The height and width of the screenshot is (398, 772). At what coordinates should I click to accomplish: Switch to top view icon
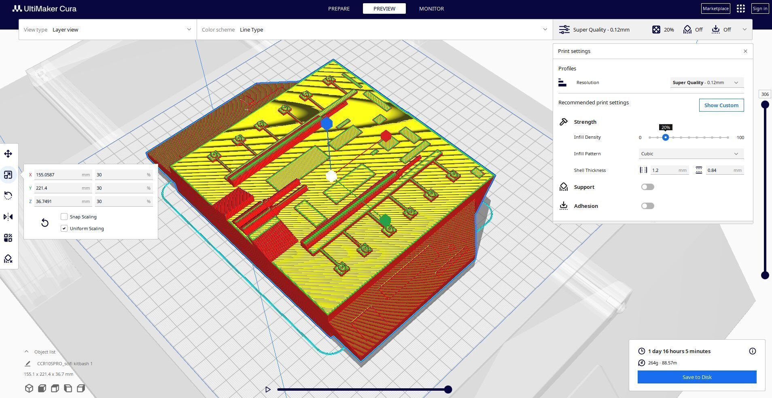tap(55, 388)
